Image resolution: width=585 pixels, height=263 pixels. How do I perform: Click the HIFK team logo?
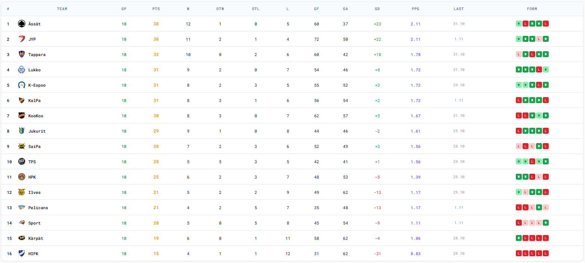coord(21,253)
